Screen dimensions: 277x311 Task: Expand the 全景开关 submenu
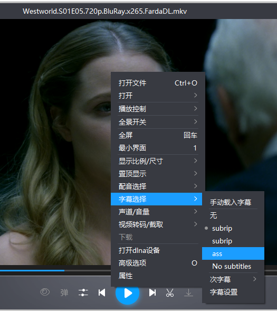point(158,122)
